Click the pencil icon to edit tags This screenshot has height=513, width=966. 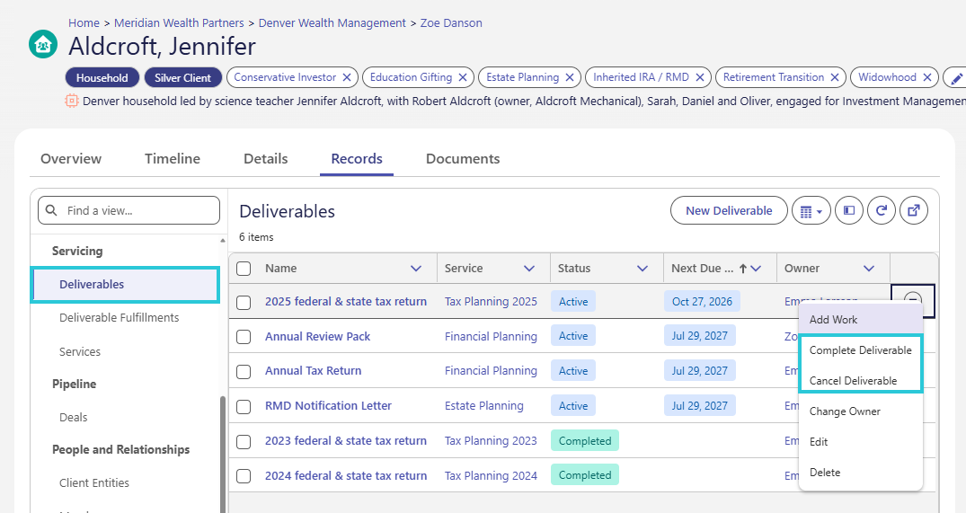(956, 78)
